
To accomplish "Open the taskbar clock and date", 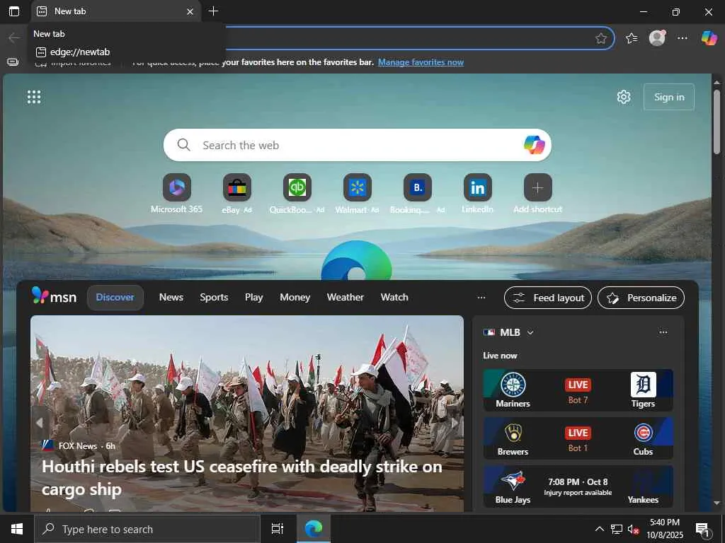I will pos(664,529).
